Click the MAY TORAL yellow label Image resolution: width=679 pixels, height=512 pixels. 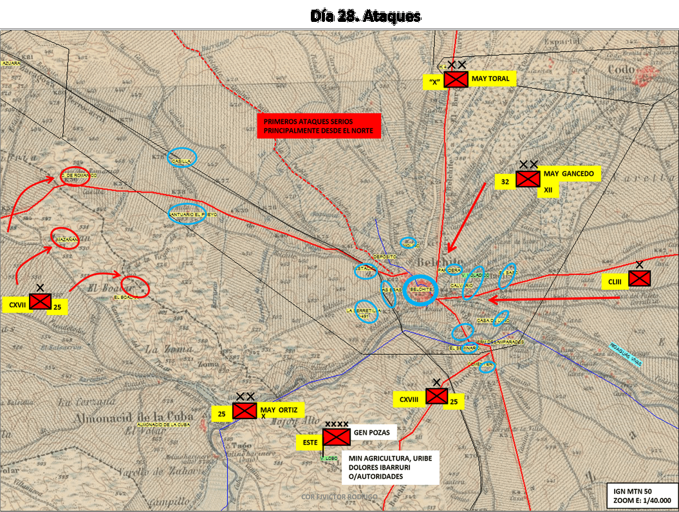[x=492, y=79]
